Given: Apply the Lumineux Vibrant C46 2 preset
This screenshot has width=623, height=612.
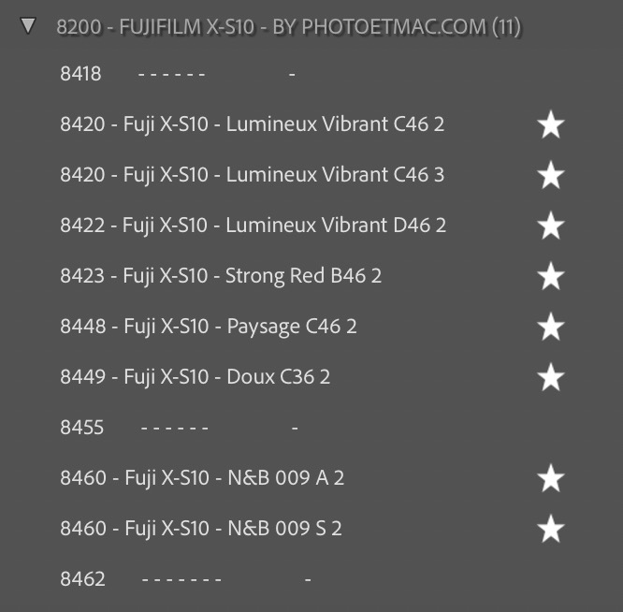Looking at the screenshot, I should pyautogui.click(x=252, y=124).
